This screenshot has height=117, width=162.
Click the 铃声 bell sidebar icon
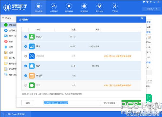6,47
